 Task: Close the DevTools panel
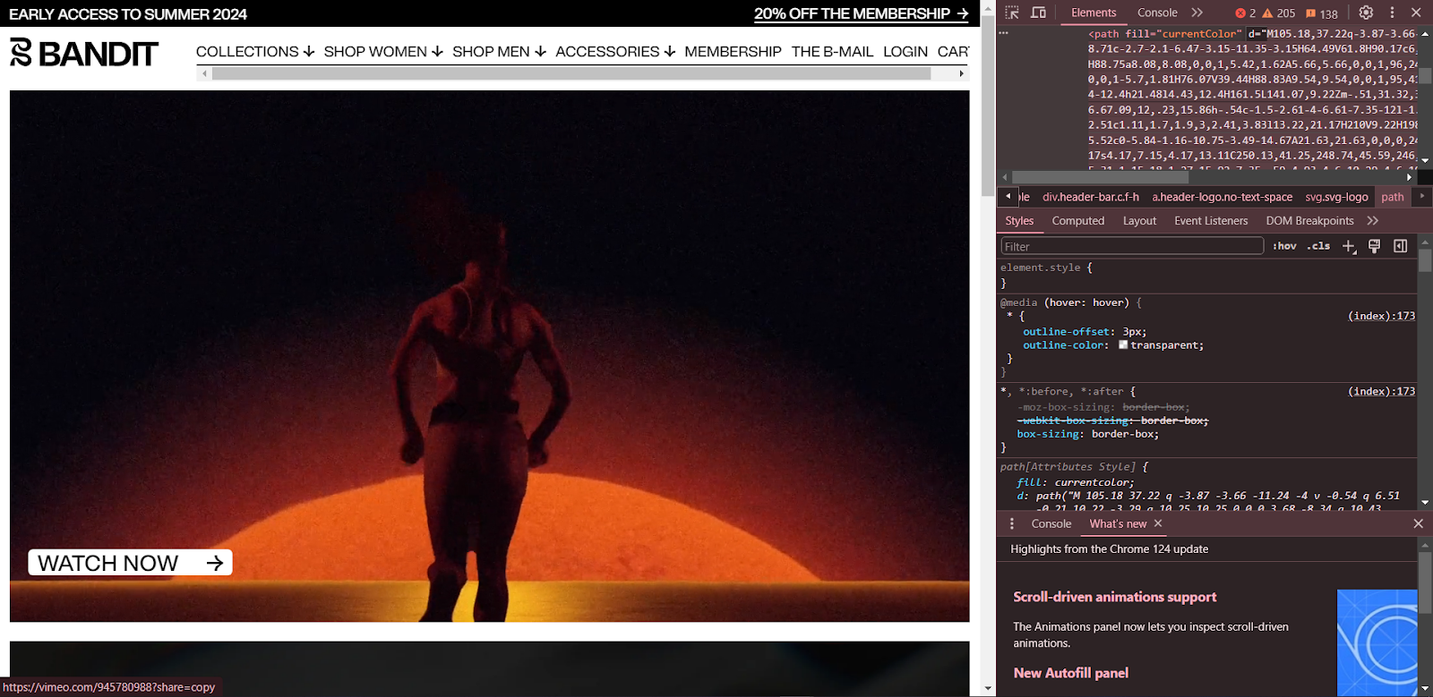[x=1416, y=13]
